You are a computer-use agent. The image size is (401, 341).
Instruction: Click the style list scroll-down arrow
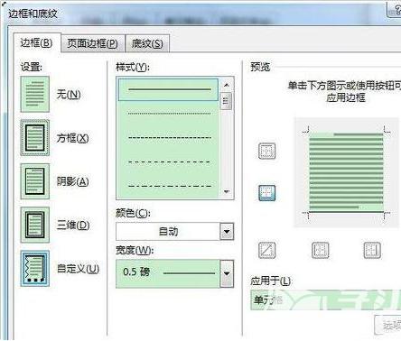coord(227,191)
